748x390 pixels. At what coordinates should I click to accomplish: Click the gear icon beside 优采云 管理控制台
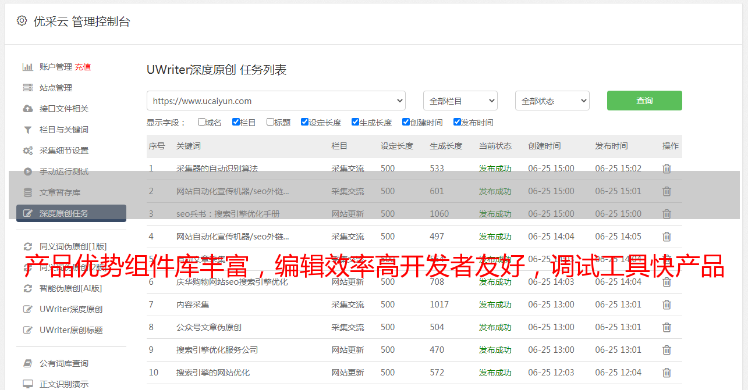[x=22, y=22]
